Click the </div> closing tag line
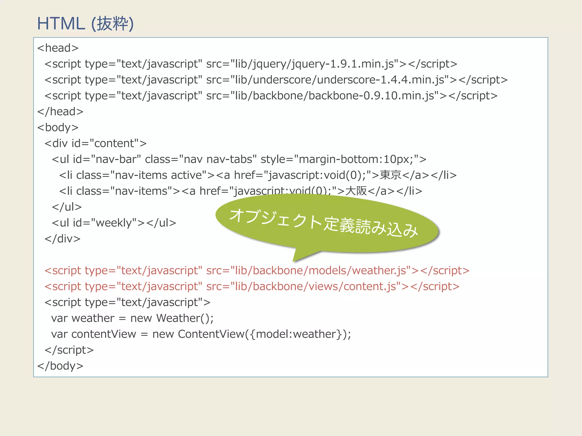 point(63,239)
